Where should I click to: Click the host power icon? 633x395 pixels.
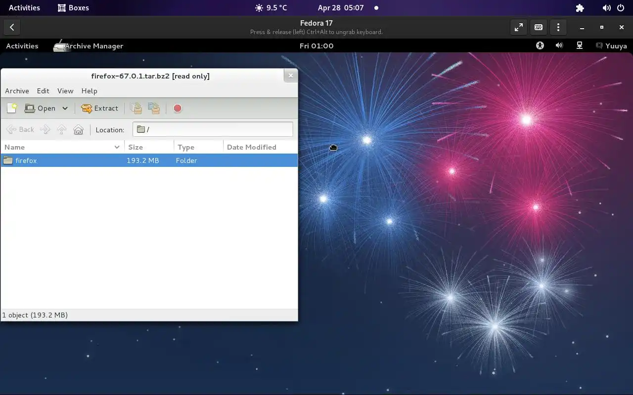tap(621, 8)
